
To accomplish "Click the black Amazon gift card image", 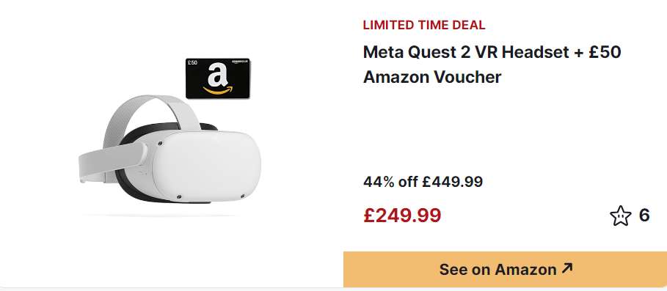I will [x=218, y=78].
